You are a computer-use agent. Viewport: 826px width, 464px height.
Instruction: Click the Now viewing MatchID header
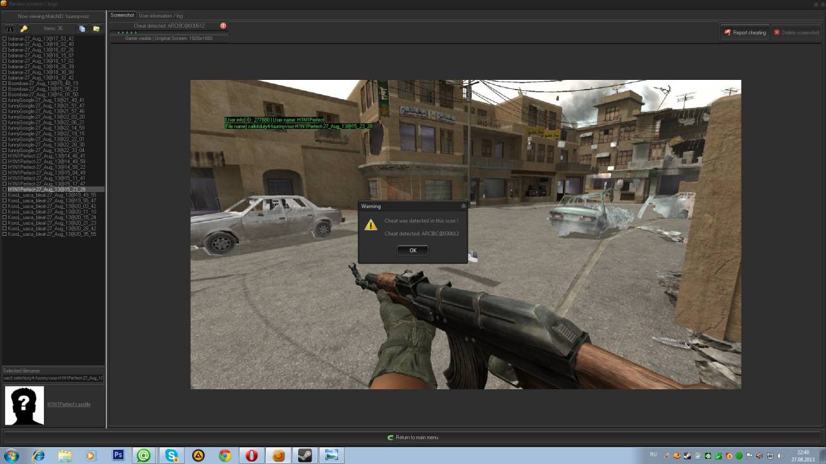click(x=54, y=16)
